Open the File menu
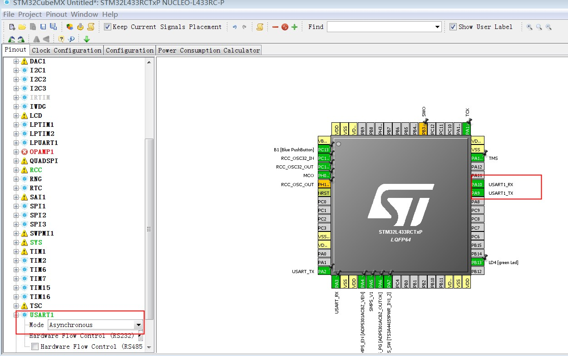568x356 pixels. point(9,14)
